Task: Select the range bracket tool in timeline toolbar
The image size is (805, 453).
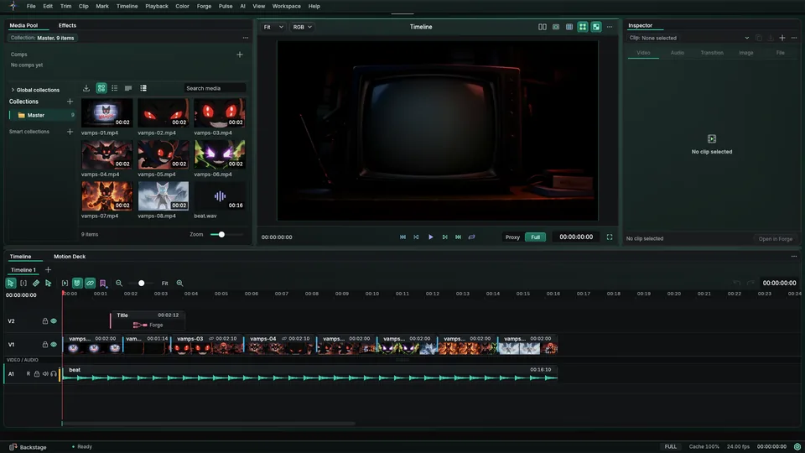Action: coord(23,283)
